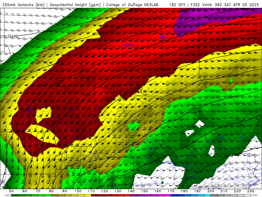
Task: Click the '140' value on the color scale
Action: (x=131, y=191)
